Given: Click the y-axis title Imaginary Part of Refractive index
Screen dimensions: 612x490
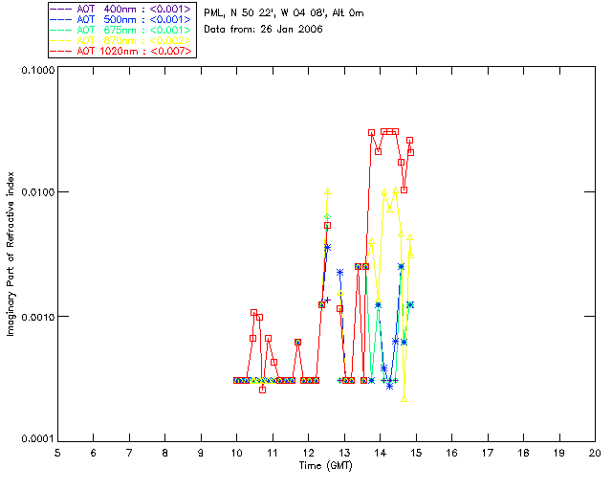Looking at the screenshot, I should coord(11,254).
